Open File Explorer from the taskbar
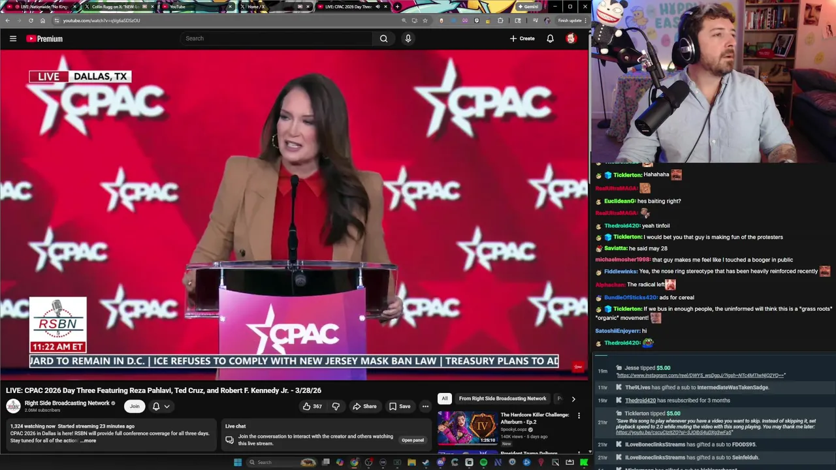The image size is (836, 470). (411, 462)
